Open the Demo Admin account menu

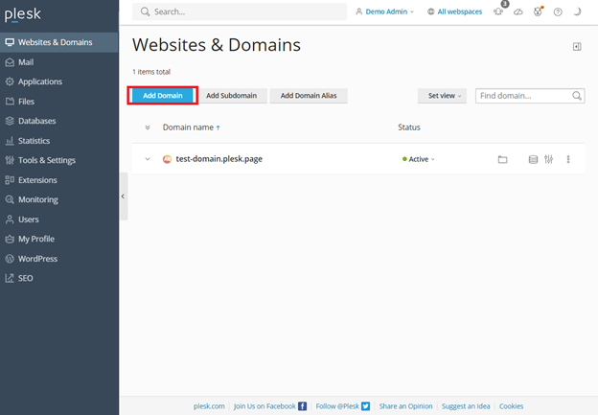pyautogui.click(x=384, y=12)
